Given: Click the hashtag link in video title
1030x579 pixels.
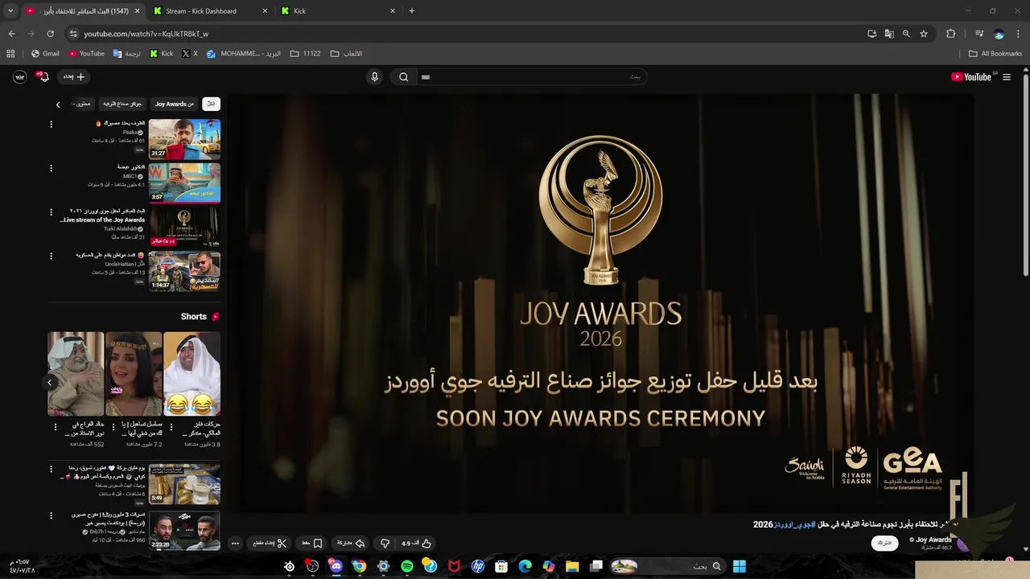Looking at the screenshot, I should pos(794,524).
